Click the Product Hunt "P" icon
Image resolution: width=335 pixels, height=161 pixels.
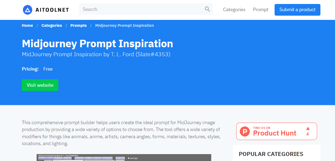click(x=245, y=131)
